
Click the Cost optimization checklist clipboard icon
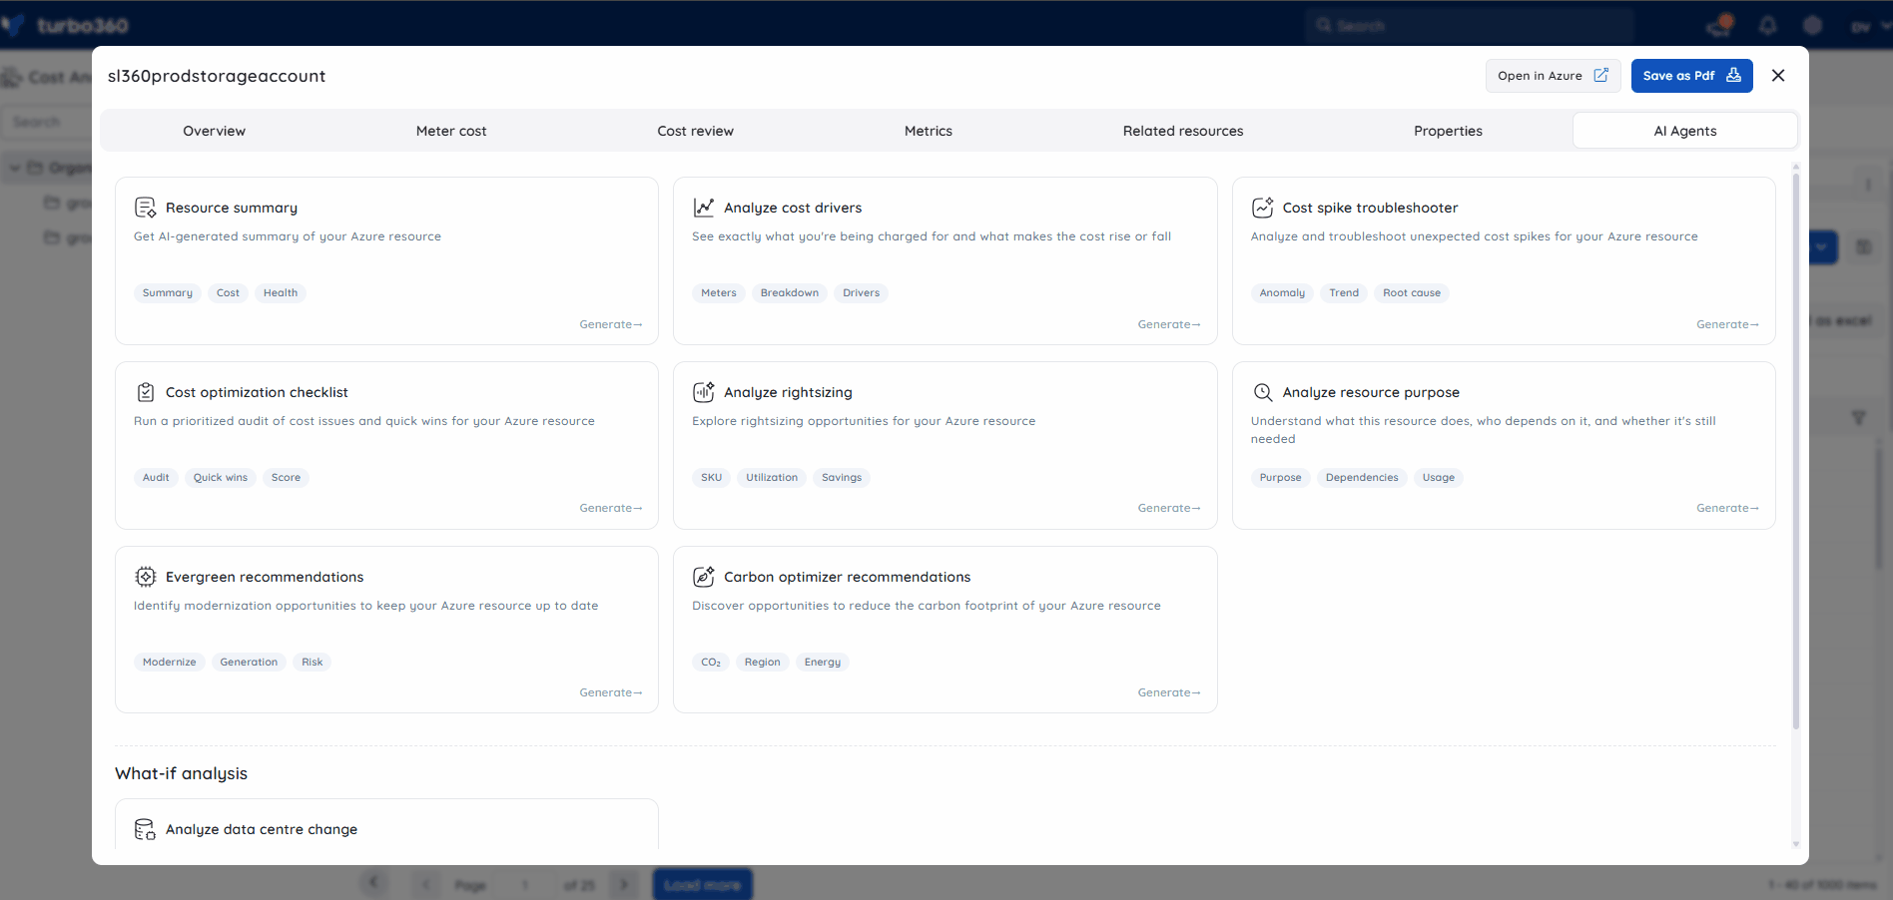(146, 392)
